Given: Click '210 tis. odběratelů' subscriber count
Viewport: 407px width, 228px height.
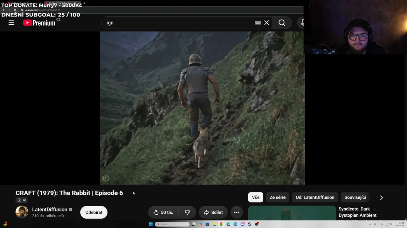Looking at the screenshot, I should (x=48, y=216).
